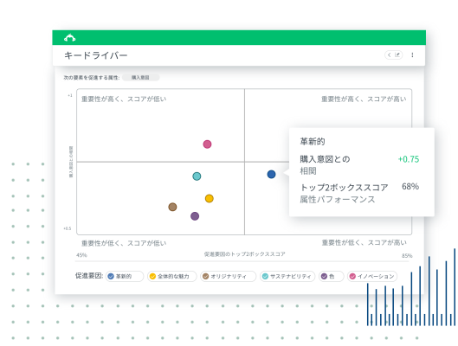The image size is (458, 346).
Task: Click the トップ2ボックススコア label in the tooltip
Action: coord(344,188)
